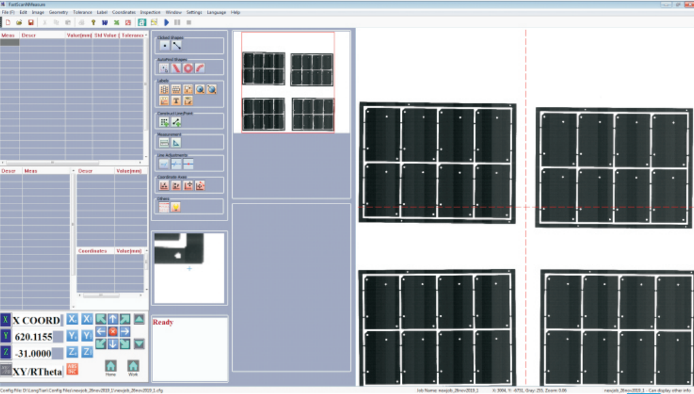Click the Z coordinate value -31.0000

click(x=33, y=354)
